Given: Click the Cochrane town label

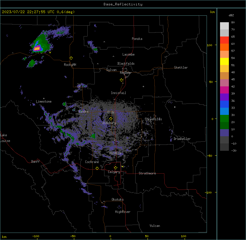Looking at the screenshot, I should coord(92,162).
